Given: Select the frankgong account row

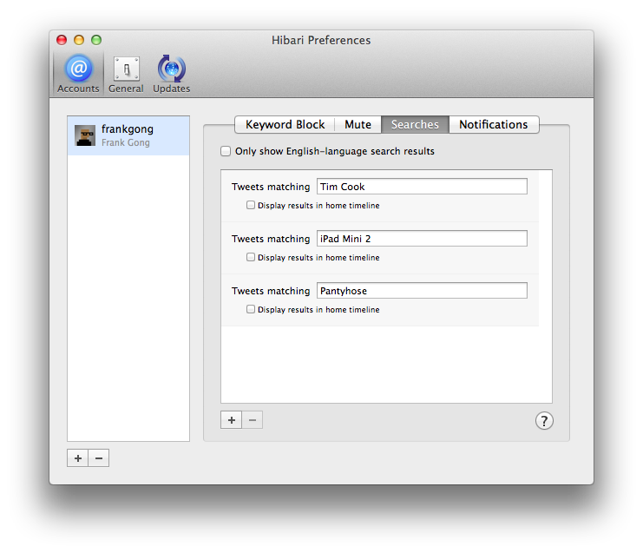Looking at the screenshot, I should [128, 135].
